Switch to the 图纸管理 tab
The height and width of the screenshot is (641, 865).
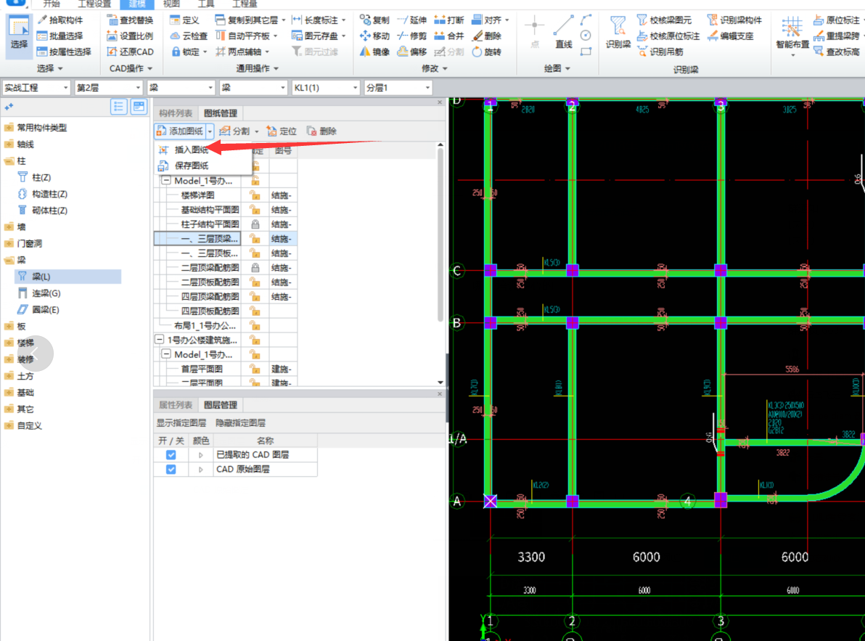(220, 113)
